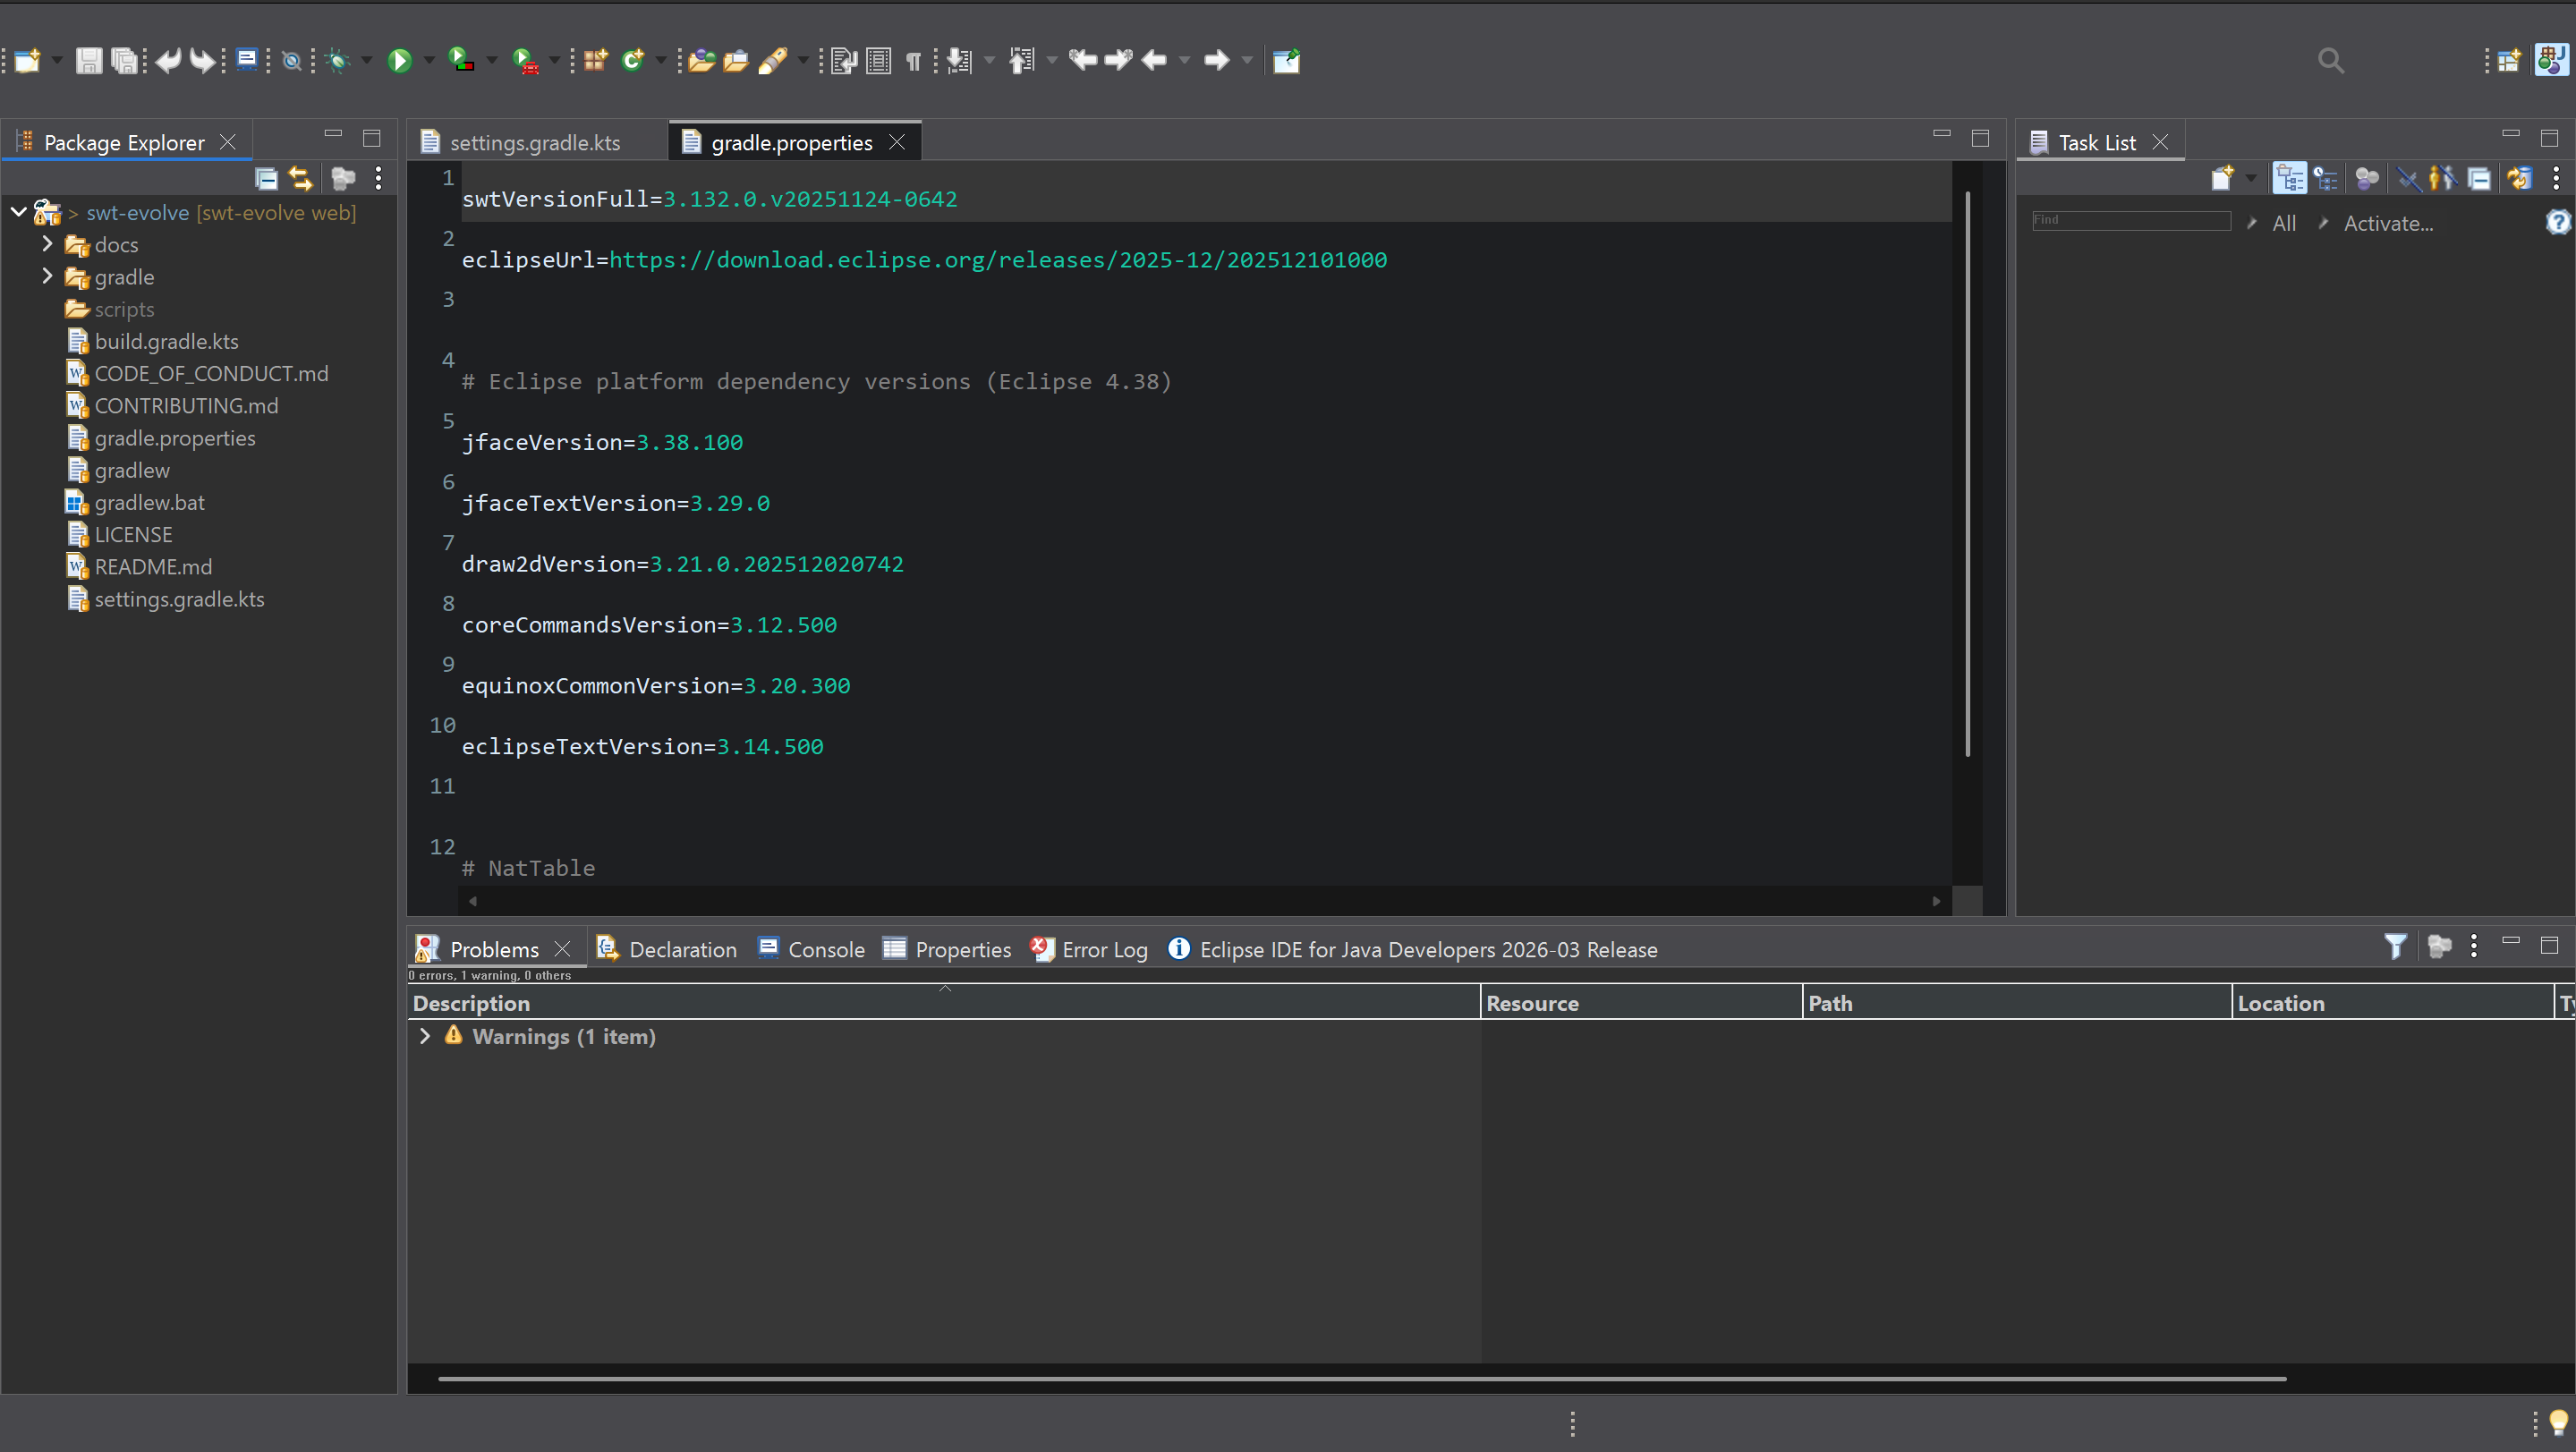Click the Activate... link in Task List
This screenshot has width=2576, height=1452.
[2388, 224]
